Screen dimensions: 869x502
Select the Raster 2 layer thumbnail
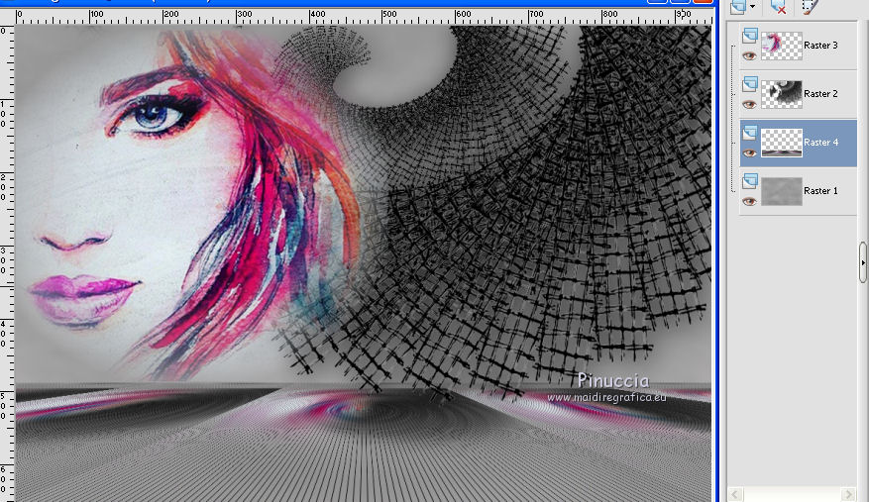(782, 94)
